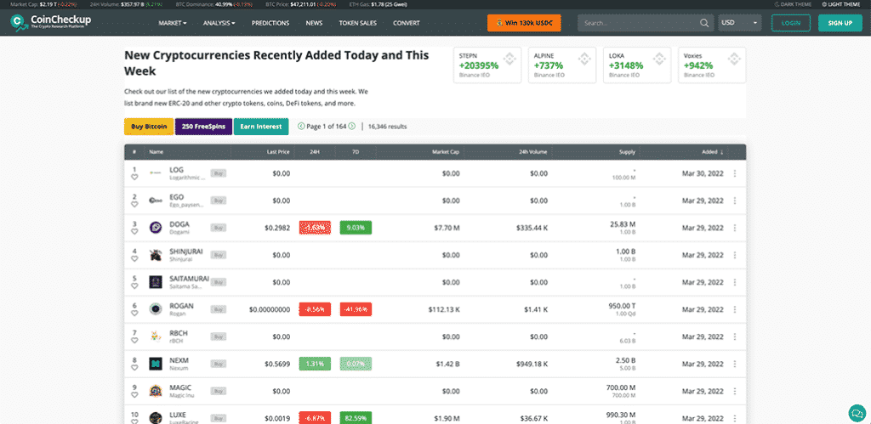The height and width of the screenshot is (424, 871).
Task: Open more options for MAGIC row
Action: click(735, 391)
